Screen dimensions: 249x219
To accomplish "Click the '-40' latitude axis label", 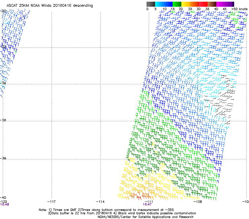I will tap(3, 197).
